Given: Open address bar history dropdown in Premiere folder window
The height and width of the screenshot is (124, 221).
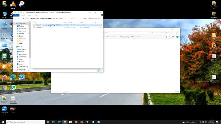Looking at the screenshot, I should tap(72, 18).
